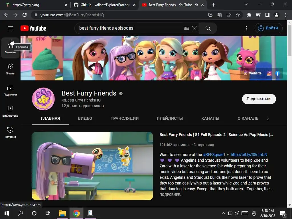The image size is (292, 219).
Task: Open media controls in Chrome toolbar
Action: click(x=258, y=15)
